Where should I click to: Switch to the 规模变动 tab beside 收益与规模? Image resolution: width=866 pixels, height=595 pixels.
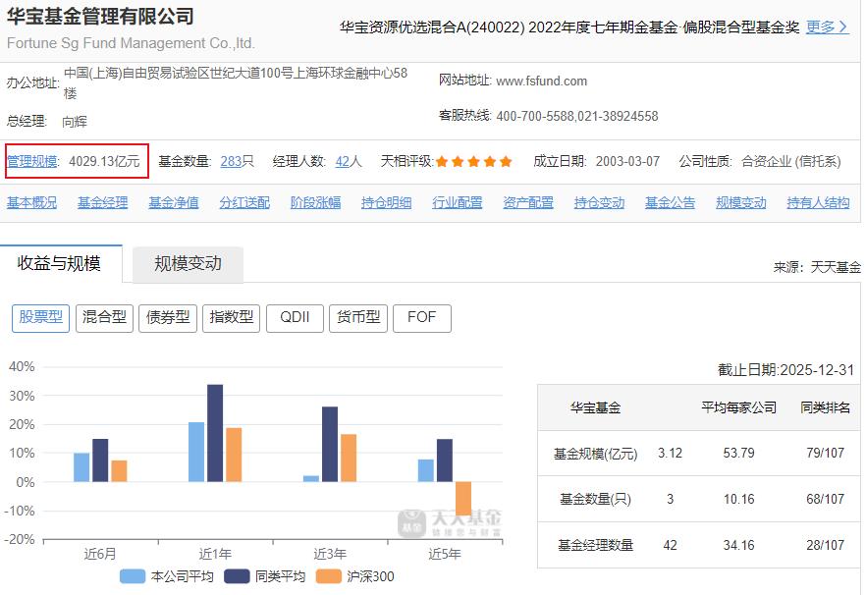pyautogui.click(x=188, y=263)
